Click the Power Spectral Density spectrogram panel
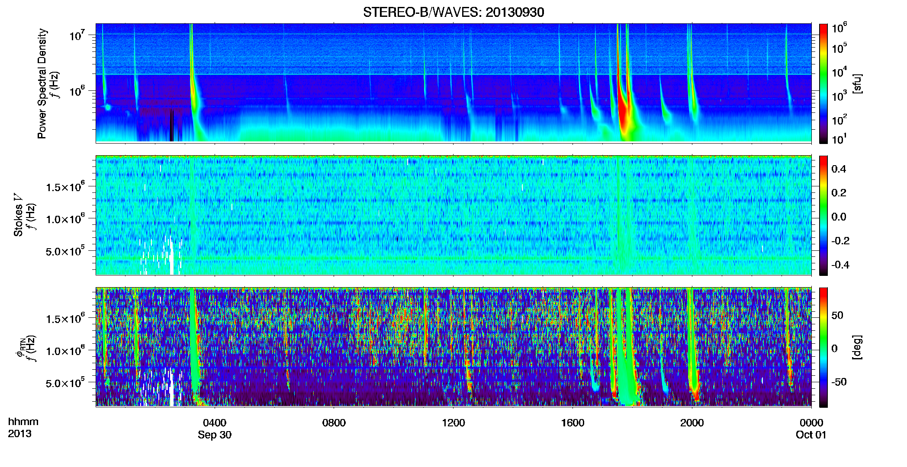 453,83
